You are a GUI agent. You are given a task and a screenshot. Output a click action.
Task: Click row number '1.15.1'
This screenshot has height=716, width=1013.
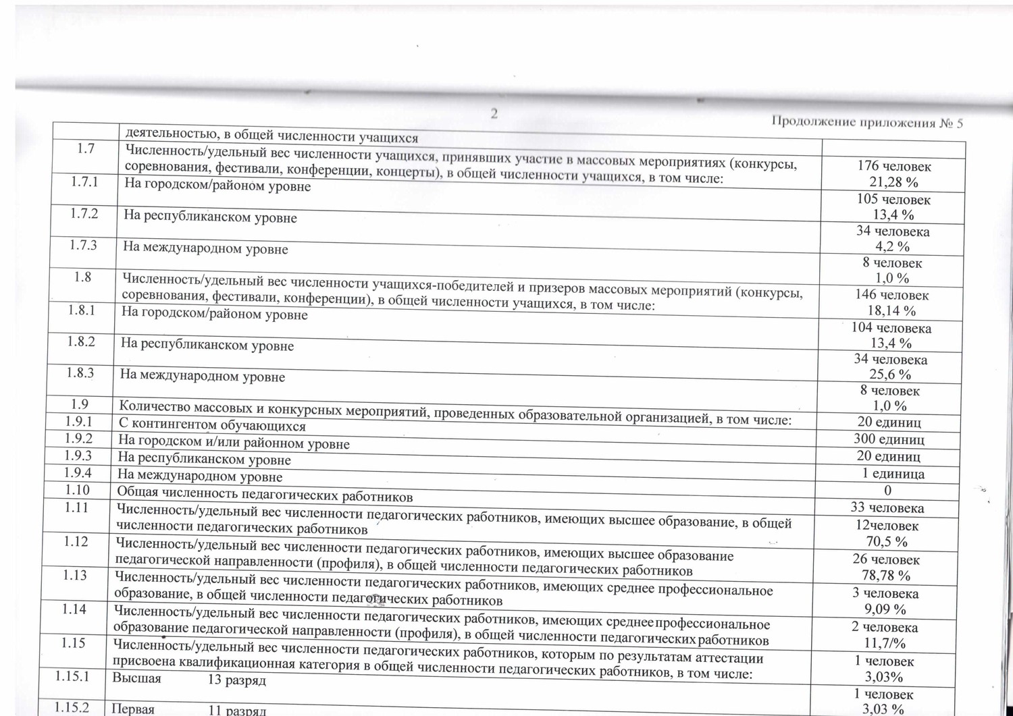[x=72, y=676]
